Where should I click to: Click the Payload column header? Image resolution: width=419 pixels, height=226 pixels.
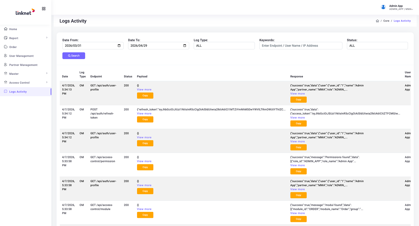point(142,76)
